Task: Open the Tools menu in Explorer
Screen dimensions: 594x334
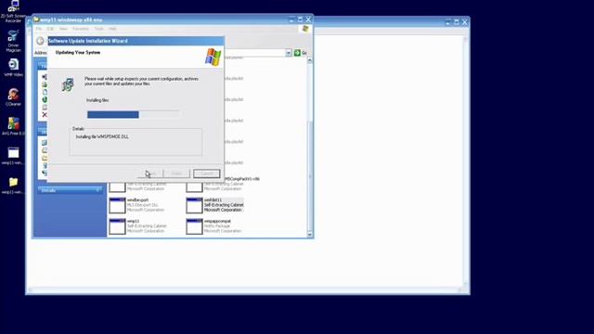Action: [99, 29]
